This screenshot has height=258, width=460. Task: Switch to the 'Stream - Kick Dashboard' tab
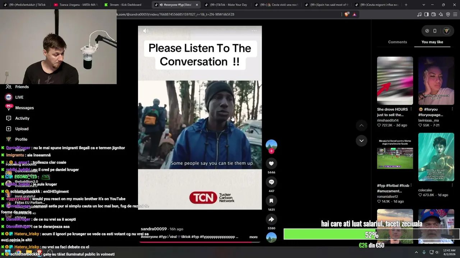click(x=125, y=5)
